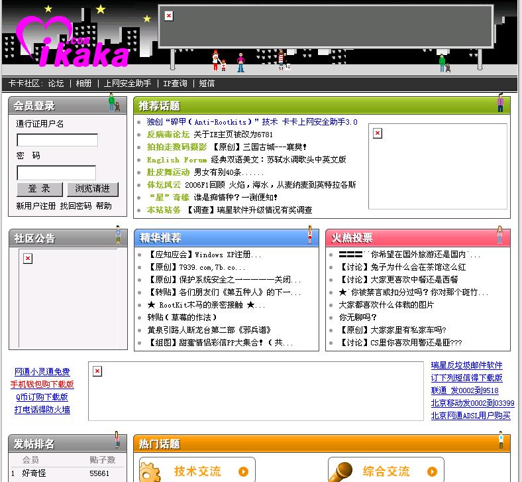
Task: Open the 本站站务 category link
Action: point(164,210)
